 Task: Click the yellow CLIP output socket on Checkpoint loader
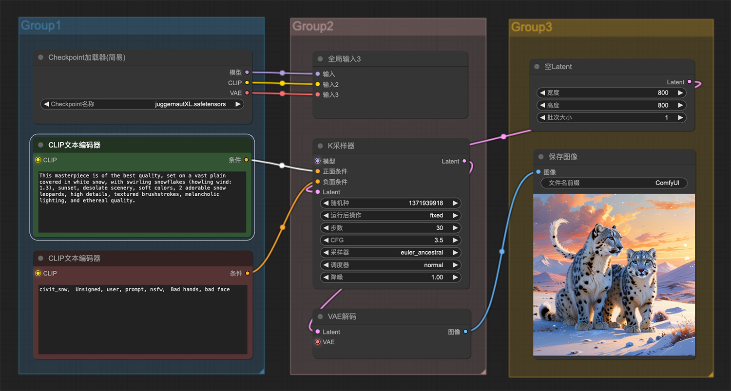click(247, 83)
